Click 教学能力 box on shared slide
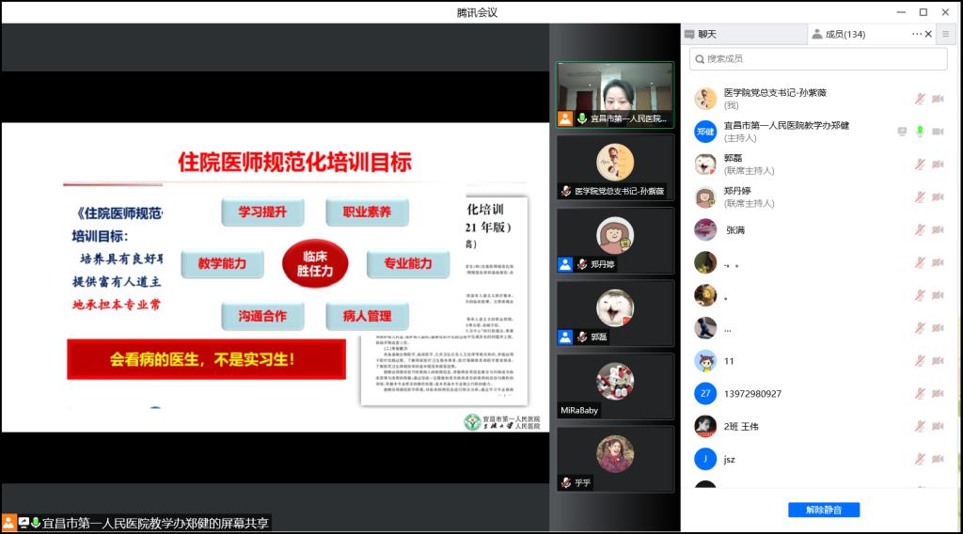963x534 pixels. pos(222,264)
